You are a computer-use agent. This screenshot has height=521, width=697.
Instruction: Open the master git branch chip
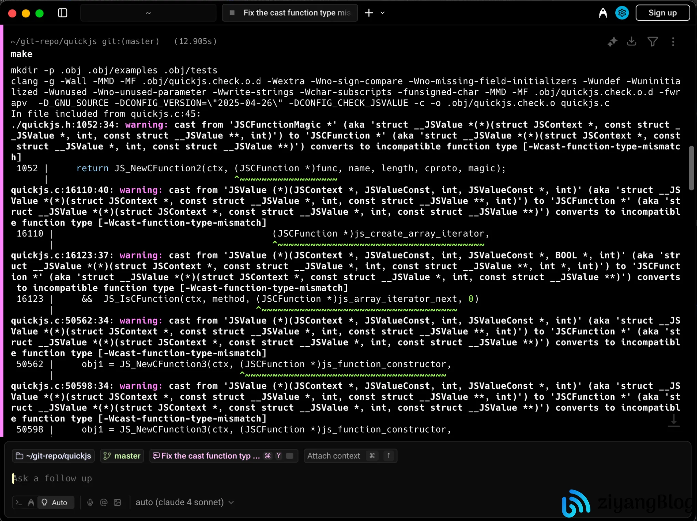[122, 456]
